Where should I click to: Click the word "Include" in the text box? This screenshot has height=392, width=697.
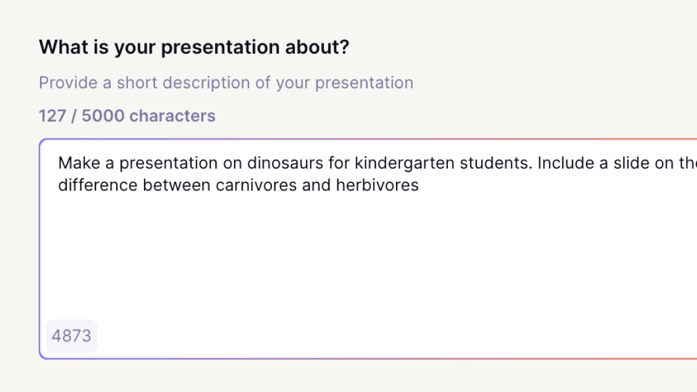(565, 163)
